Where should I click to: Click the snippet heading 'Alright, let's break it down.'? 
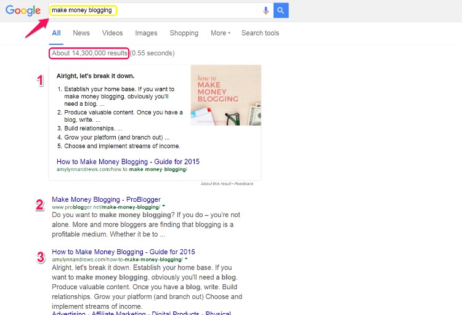pyautogui.click(x=95, y=76)
